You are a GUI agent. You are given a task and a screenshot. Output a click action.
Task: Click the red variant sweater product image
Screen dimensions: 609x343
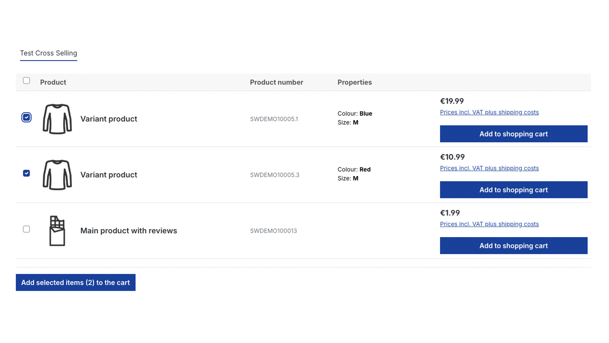(x=57, y=175)
